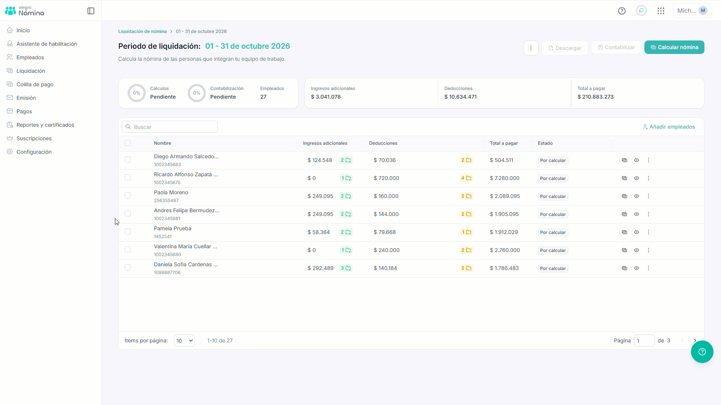
Task: Open the three-dot menu for Pamela Prueba
Action: (649, 232)
